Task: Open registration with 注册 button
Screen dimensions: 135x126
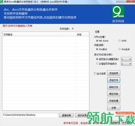Action: point(114,108)
